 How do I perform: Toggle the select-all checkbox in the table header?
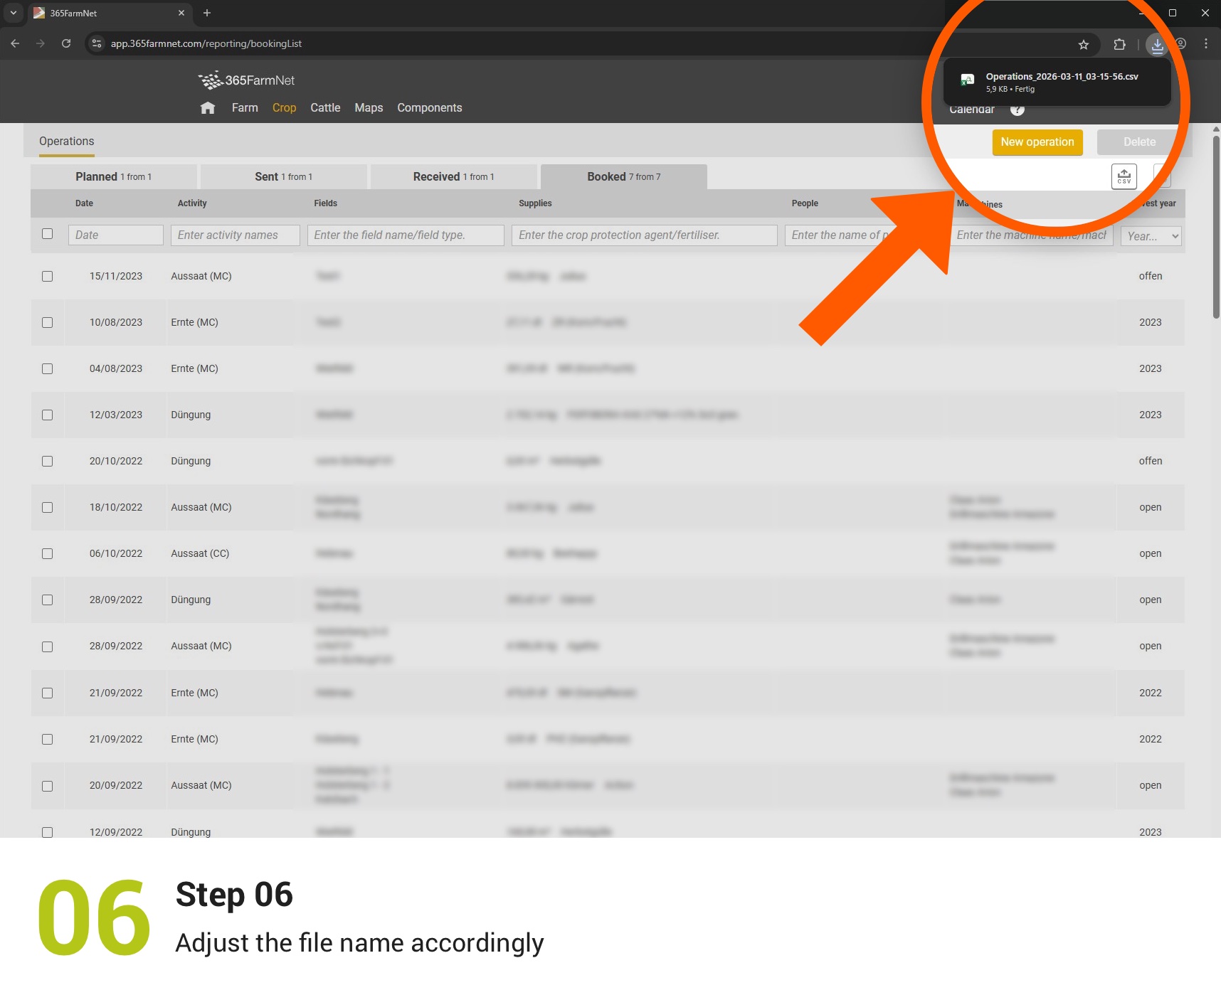48,233
